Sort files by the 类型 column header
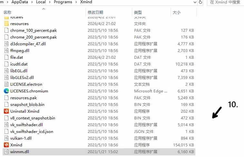Image resolution: width=244 pixels, height=157 pixels. 138,13
